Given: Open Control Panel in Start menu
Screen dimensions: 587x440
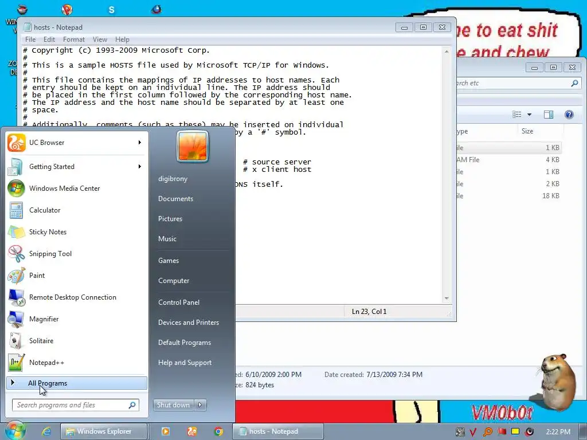Looking at the screenshot, I should point(179,302).
